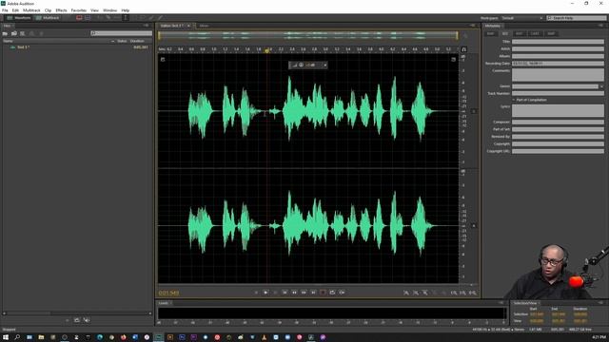Open the Editor panel options menu

(472, 26)
